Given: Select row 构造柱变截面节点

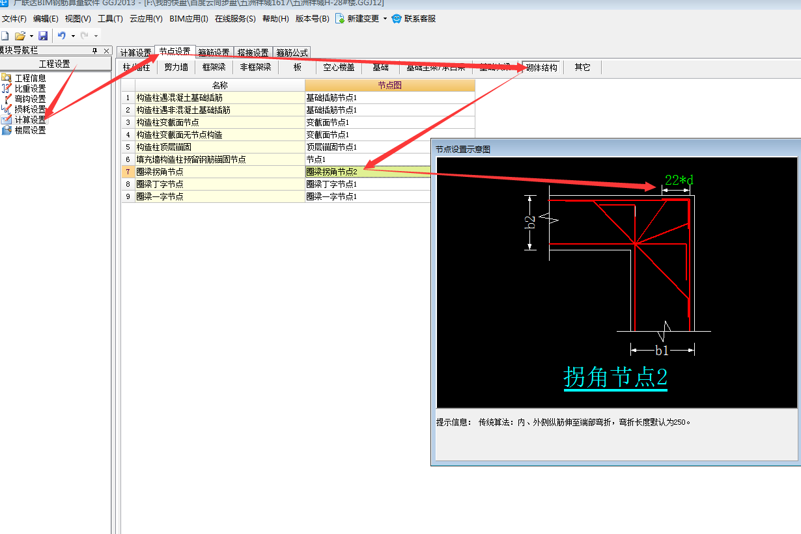Looking at the screenshot, I should point(219,122).
